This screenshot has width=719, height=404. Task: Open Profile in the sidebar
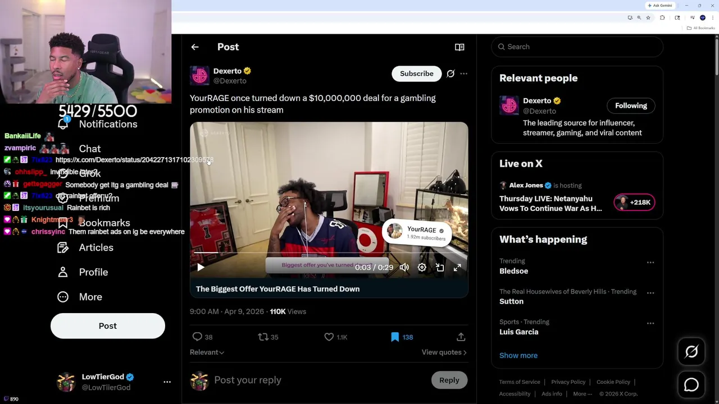[83, 272]
